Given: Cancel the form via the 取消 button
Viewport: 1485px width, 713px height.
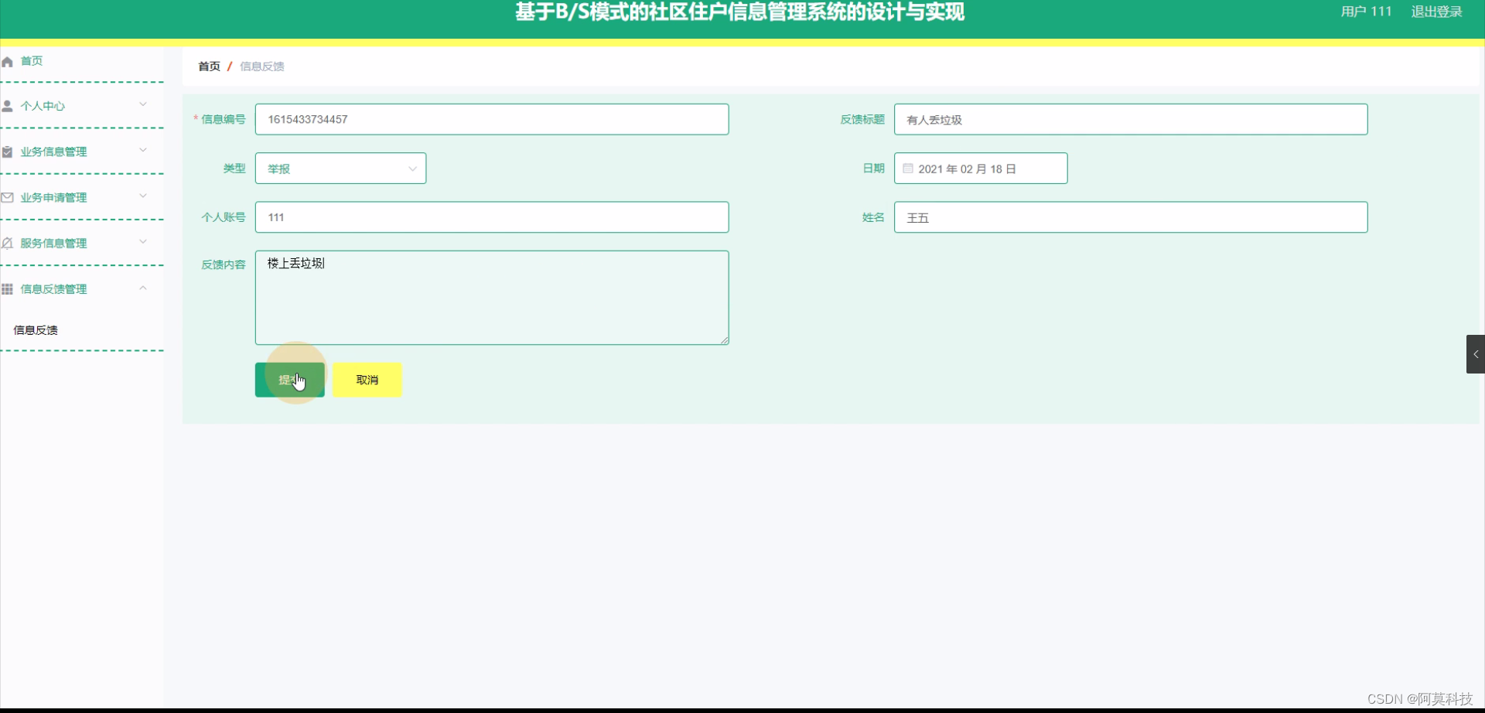Looking at the screenshot, I should [367, 380].
